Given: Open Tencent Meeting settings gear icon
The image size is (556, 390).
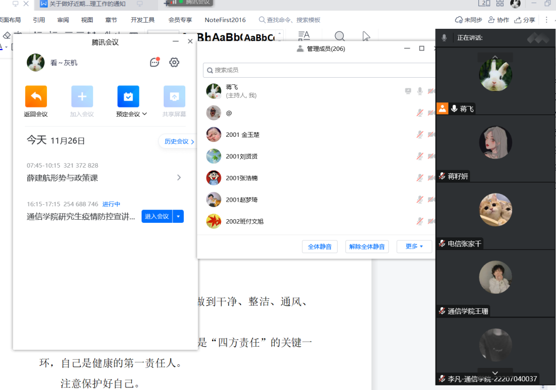Looking at the screenshot, I should [174, 62].
